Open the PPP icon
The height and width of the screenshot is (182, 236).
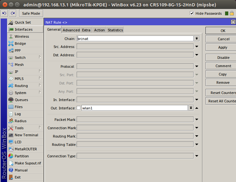(11, 51)
